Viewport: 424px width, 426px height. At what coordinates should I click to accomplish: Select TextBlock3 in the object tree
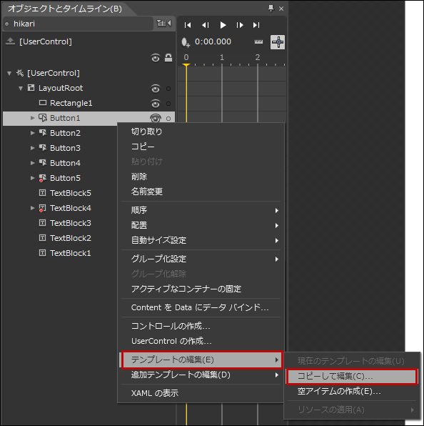point(71,223)
